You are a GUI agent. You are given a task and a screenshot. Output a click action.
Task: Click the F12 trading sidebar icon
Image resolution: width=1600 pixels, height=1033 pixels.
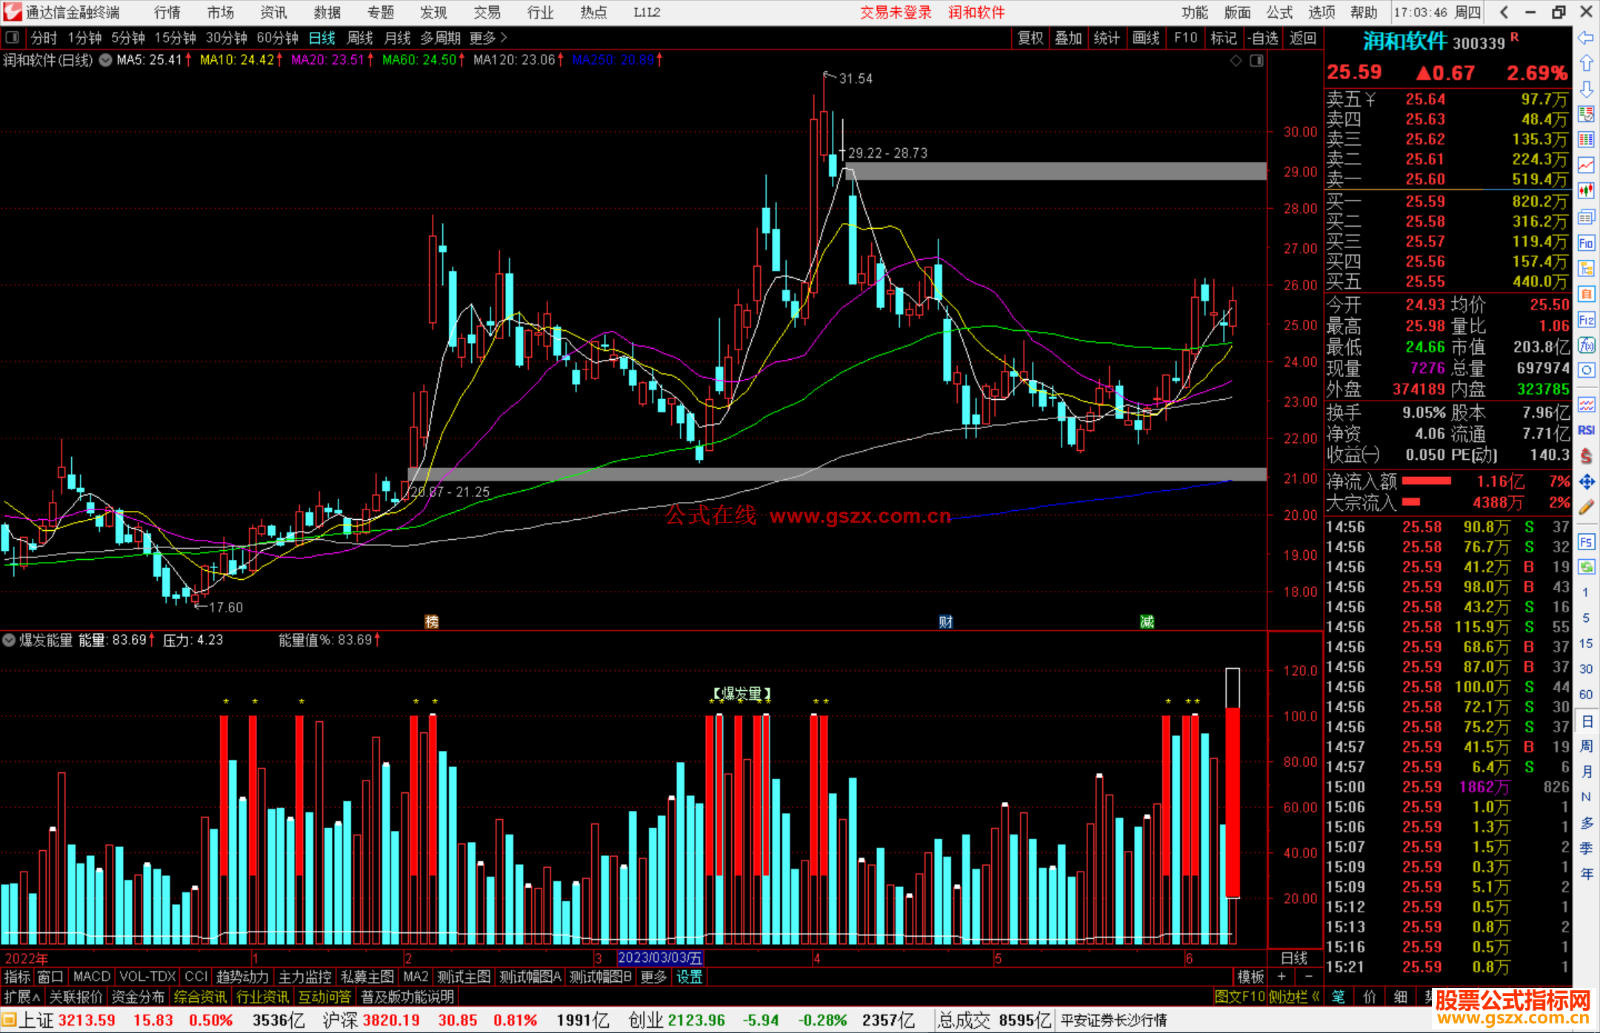pyautogui.click(x=1586, y=320)
